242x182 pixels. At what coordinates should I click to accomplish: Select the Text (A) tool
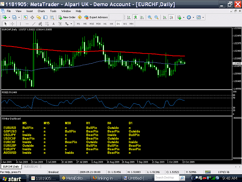click(x=53, y=24)
